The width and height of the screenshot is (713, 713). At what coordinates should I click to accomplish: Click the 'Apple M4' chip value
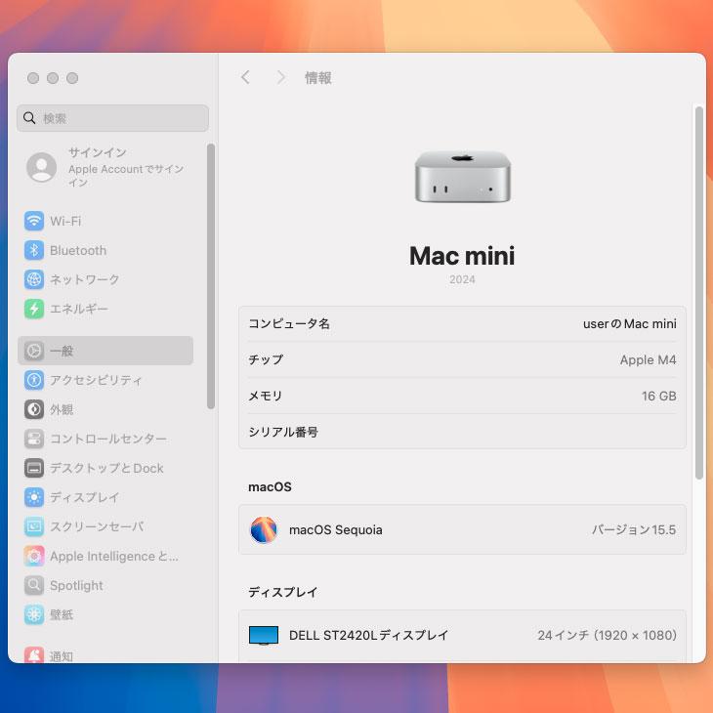pyautogui.click(x=648, y=359)
